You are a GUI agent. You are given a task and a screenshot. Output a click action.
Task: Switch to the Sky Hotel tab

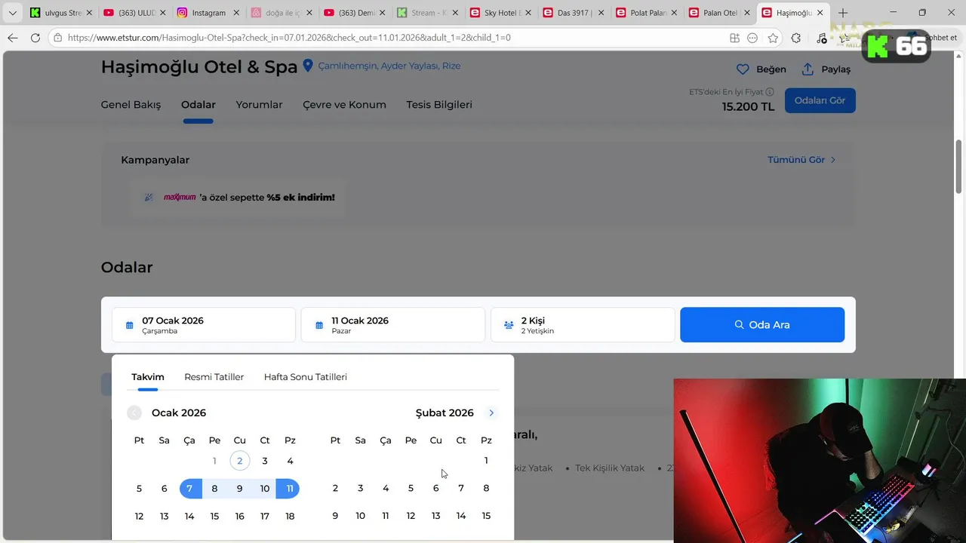tap(501, 13)
